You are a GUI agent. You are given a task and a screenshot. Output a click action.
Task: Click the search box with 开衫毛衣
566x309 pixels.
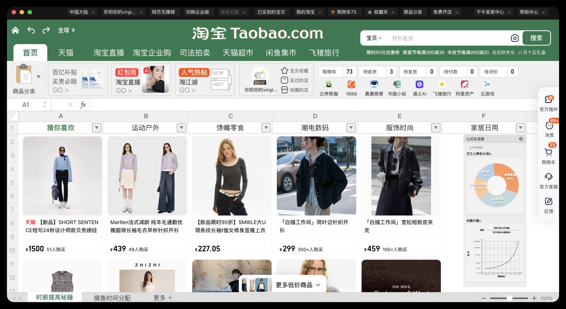(447, 38)
